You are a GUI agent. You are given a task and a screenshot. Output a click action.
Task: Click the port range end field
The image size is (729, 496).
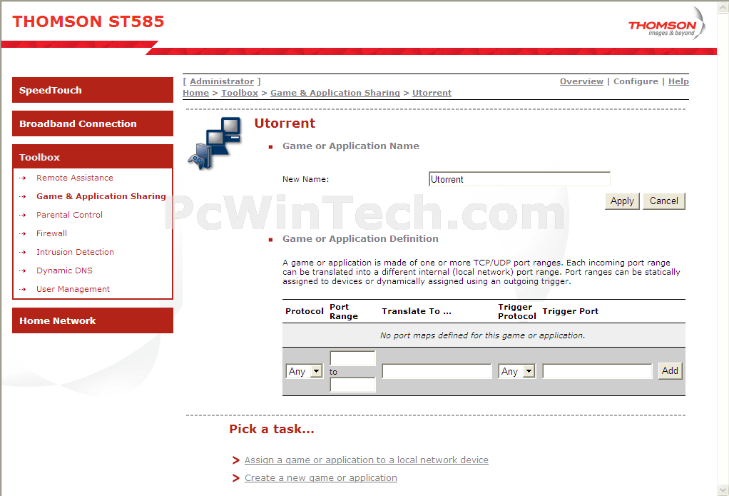(352, 385)
